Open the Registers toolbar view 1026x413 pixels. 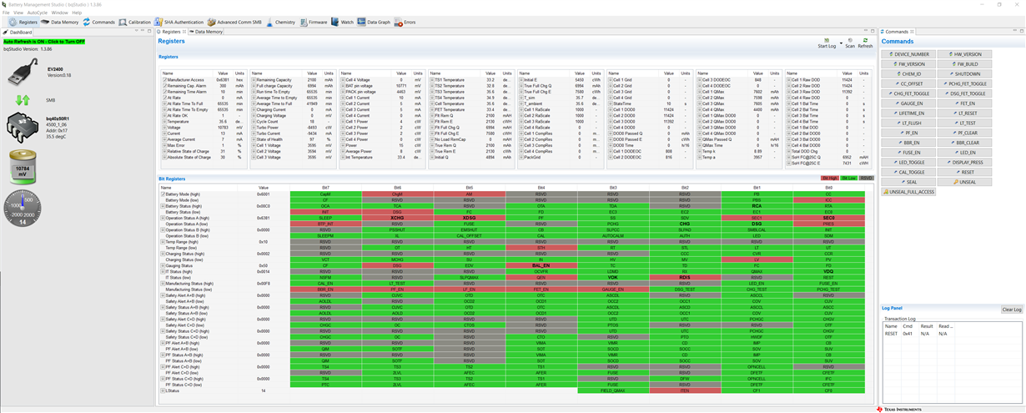(x=23, y=22)
